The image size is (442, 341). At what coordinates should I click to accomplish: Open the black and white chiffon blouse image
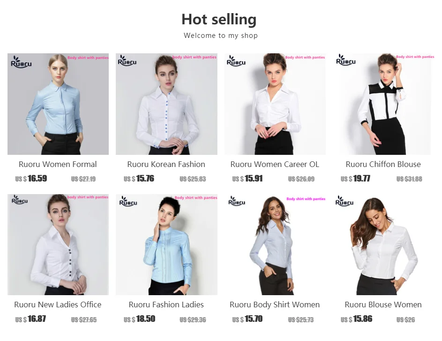pos(384,104)
